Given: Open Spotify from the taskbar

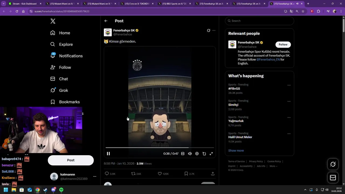Looking at the screenshot, I should (x=61, y=190).
